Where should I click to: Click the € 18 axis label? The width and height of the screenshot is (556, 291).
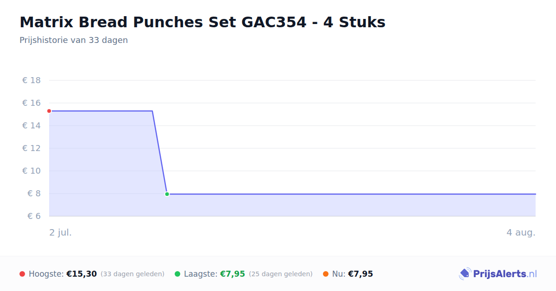tap(32, 80)
